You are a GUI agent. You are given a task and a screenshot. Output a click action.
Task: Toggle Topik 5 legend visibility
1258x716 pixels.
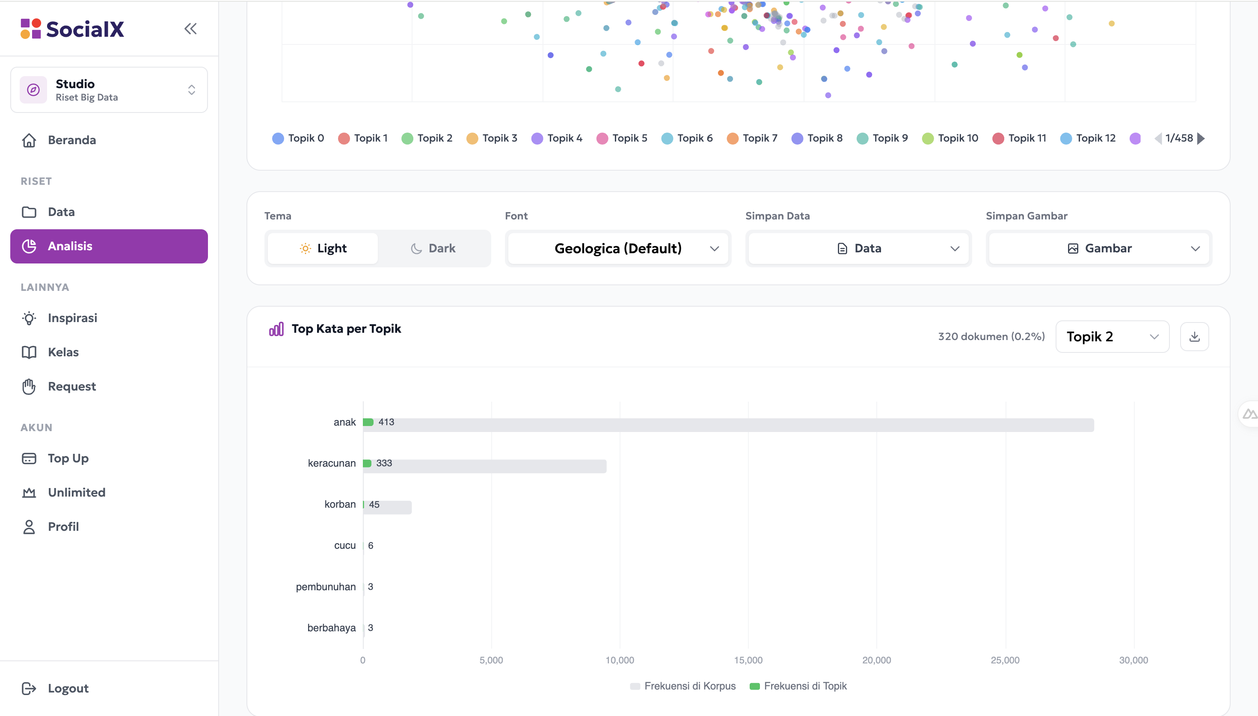click(x=622, y=138)
